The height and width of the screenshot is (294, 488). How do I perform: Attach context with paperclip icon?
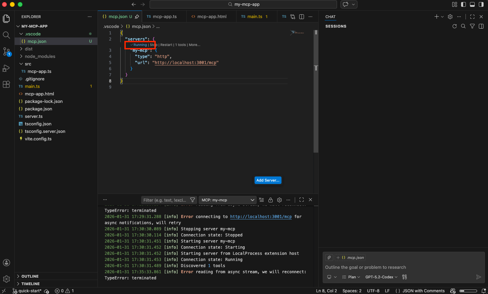point(329,258)
